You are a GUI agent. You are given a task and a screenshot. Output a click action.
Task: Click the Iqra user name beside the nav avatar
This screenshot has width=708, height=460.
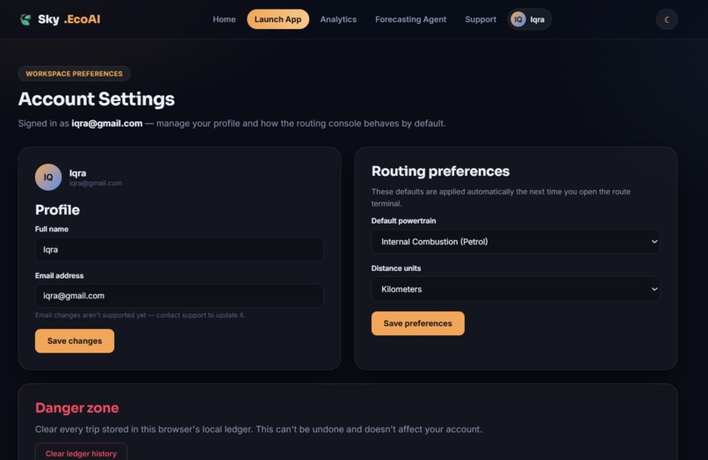point(537,19)
